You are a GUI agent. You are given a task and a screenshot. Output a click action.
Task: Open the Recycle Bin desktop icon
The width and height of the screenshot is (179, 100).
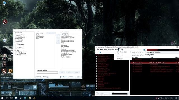5,40
